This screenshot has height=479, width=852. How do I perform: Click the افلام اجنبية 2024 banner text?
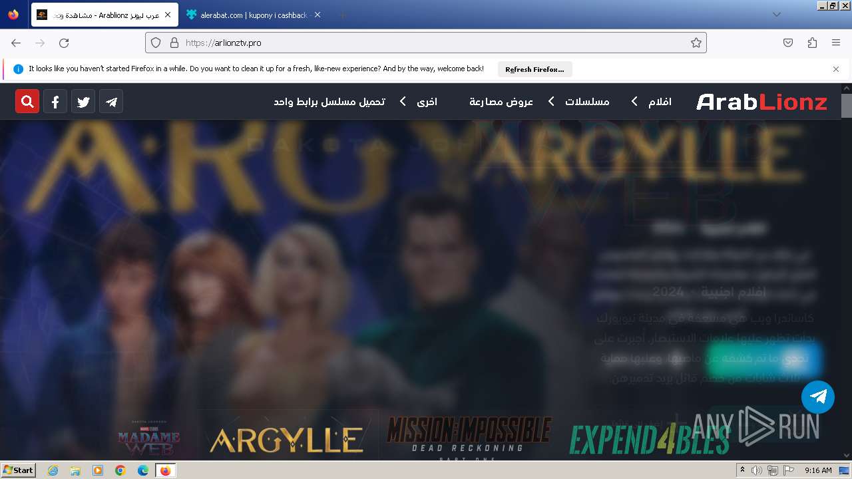[710, 291]
